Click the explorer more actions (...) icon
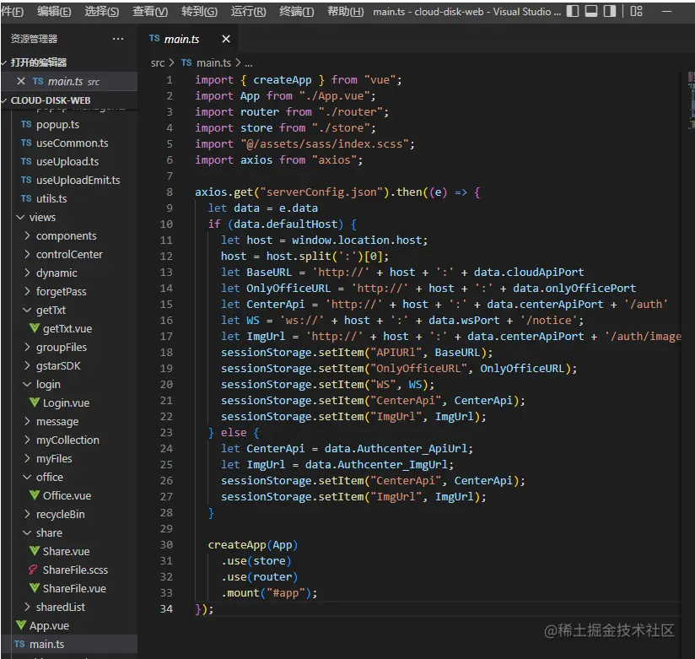Image resolution: width=695 pixels, height=659 pixels. tap(117, 38)
